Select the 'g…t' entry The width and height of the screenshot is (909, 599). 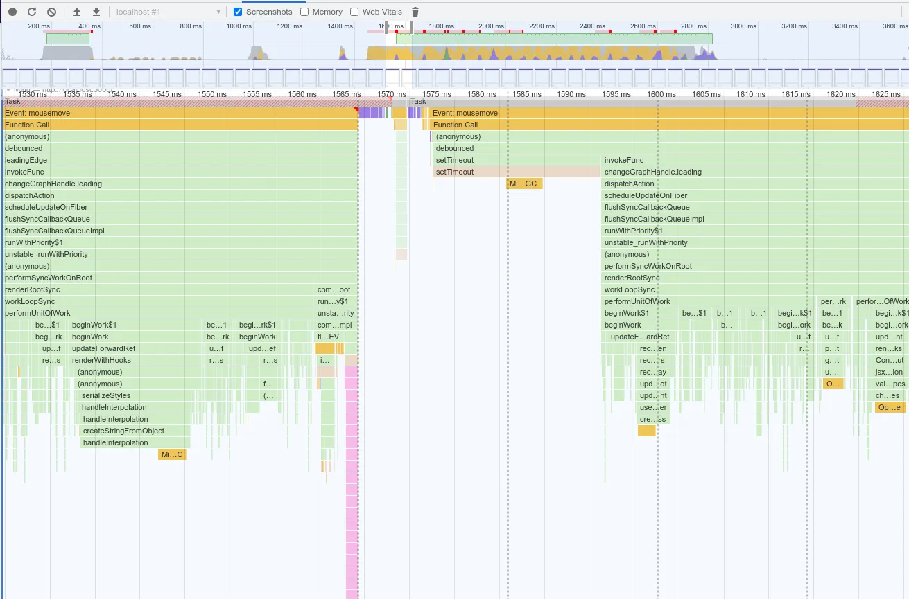coord(833,360)
